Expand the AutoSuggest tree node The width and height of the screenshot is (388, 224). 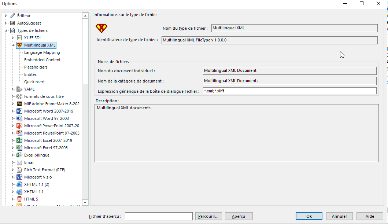pyautogui.click(x=6, y=23)
